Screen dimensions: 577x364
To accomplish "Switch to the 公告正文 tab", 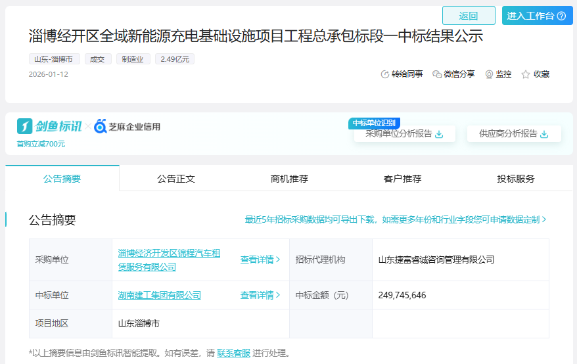I will tap(176, 179).
